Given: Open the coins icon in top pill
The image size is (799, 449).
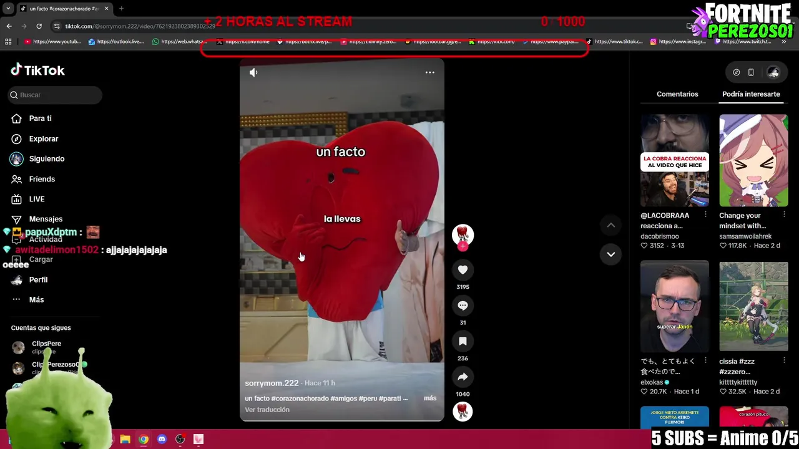Looking at the screenshot, I should (x=737, y=72).
